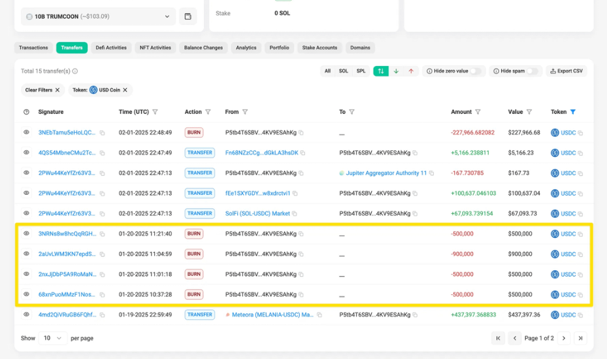Open the Token column filter
Image resolution: width=607 pixels, height=359 pixels.
tap(573, 112)
